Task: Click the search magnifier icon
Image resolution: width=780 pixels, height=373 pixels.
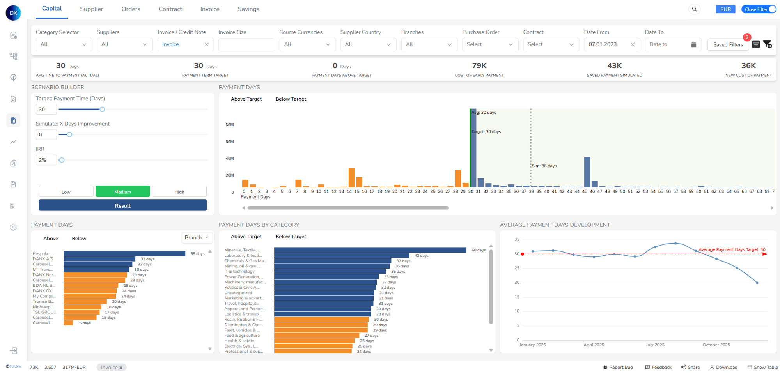Action: (x=694, y=9)
